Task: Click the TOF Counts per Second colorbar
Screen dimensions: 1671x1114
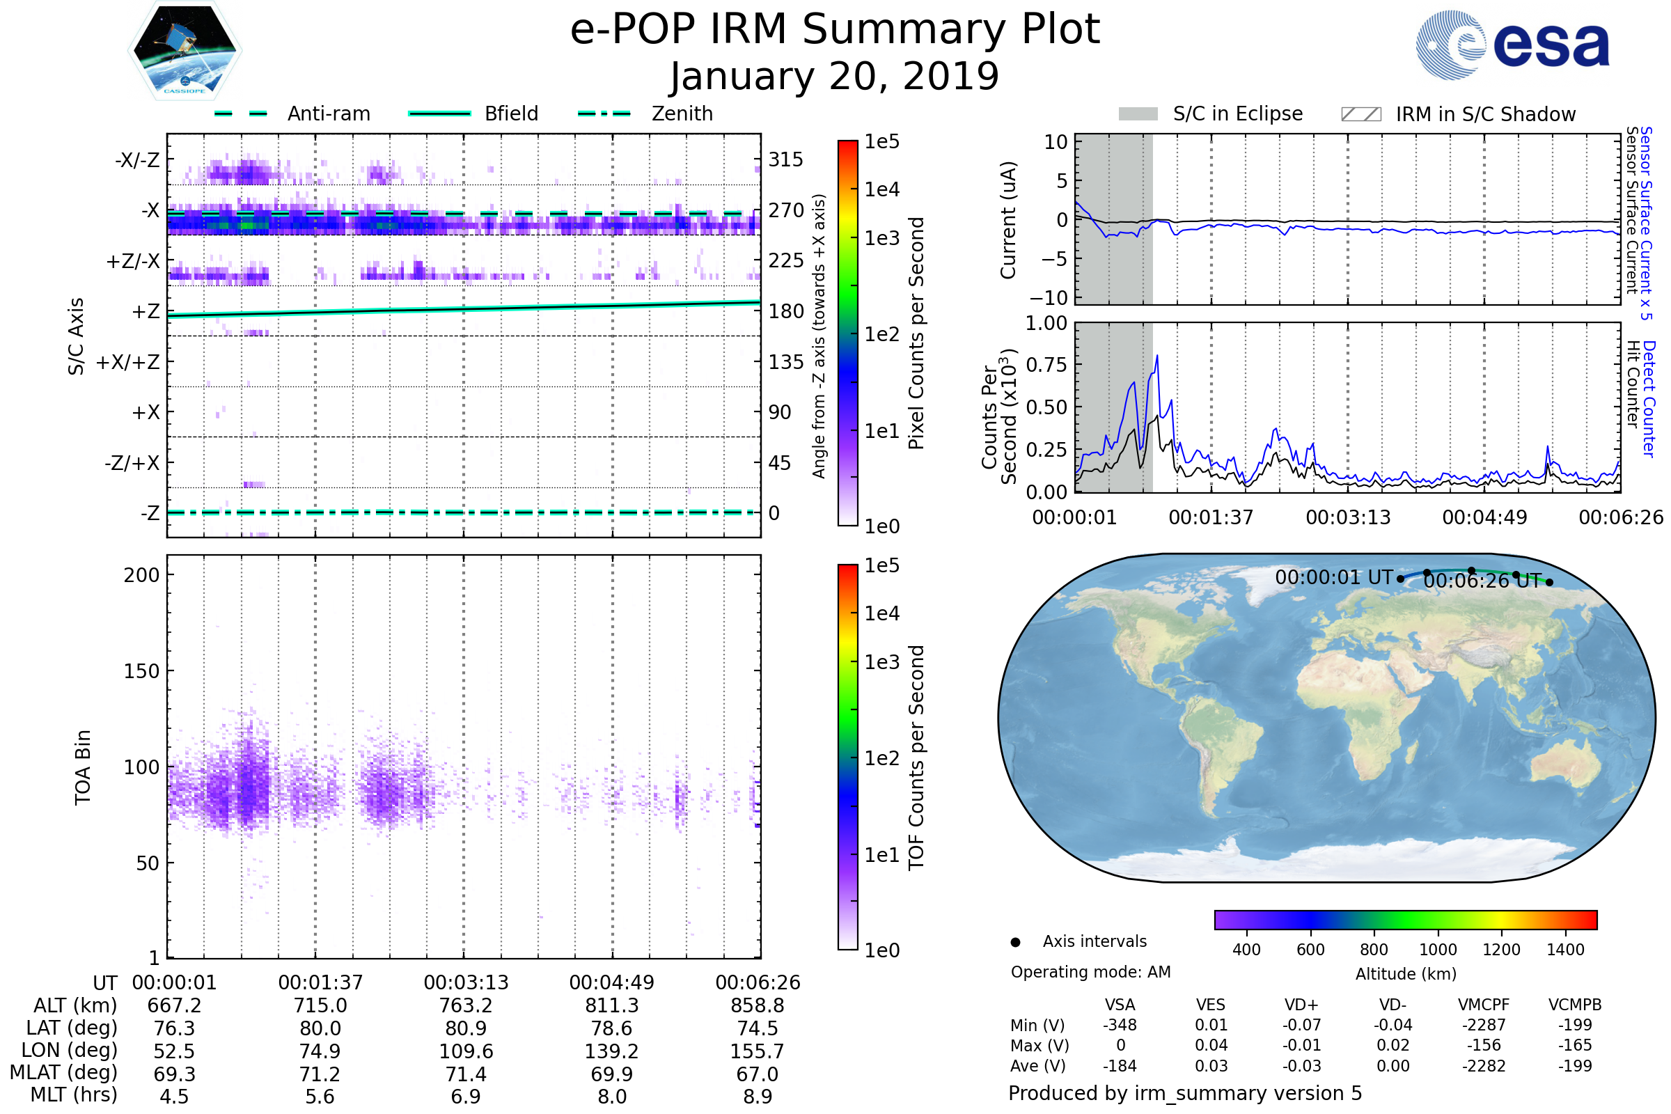Action: coord(847,757)
